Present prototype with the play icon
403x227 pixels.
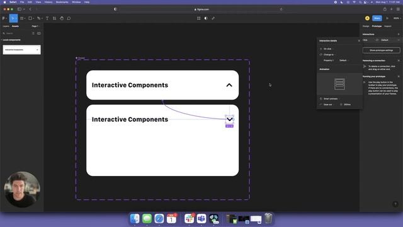pos(387,18)
